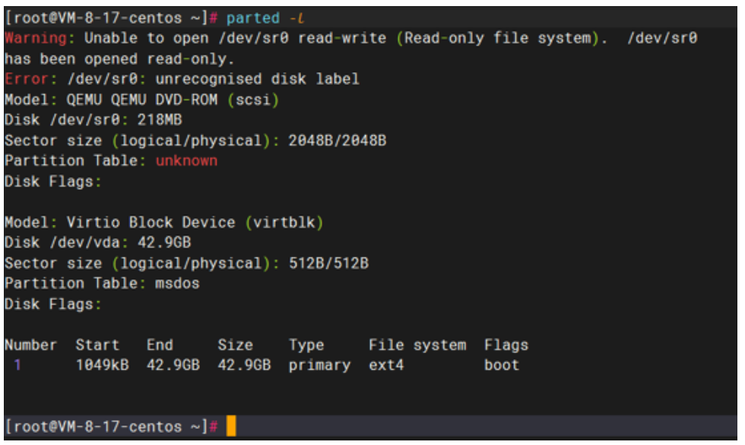
Task: Click the '1049kB' start value
Action: click(101, 365)
